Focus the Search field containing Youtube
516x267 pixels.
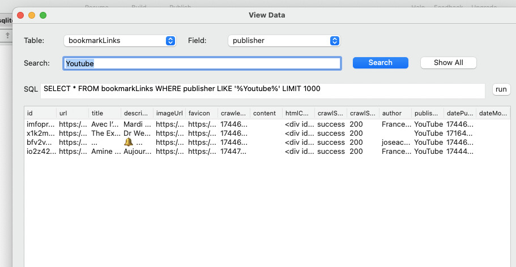[x=202, y=63]
